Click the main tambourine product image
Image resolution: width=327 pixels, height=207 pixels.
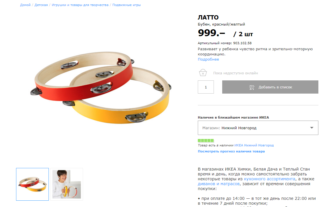coord(101,88)
